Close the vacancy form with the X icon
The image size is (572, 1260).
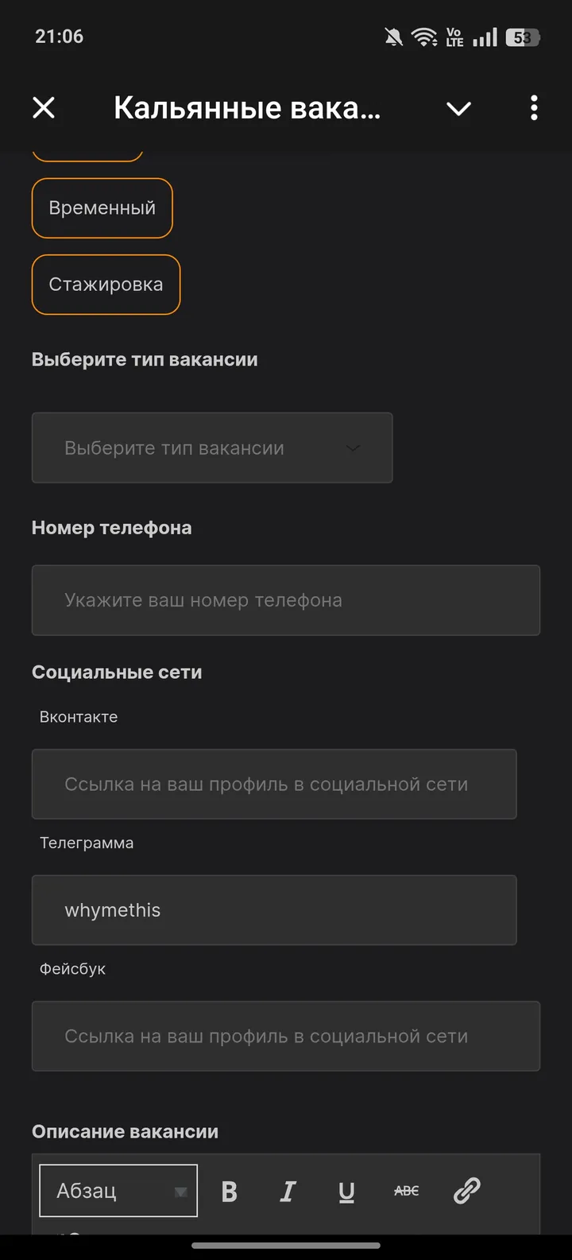click(x=44, y=107)
